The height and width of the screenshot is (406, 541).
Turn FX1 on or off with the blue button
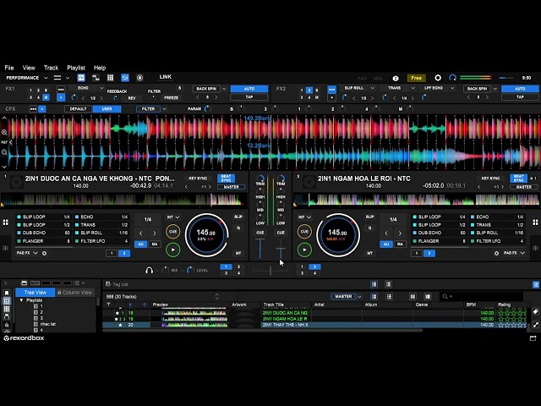point(61,98)
